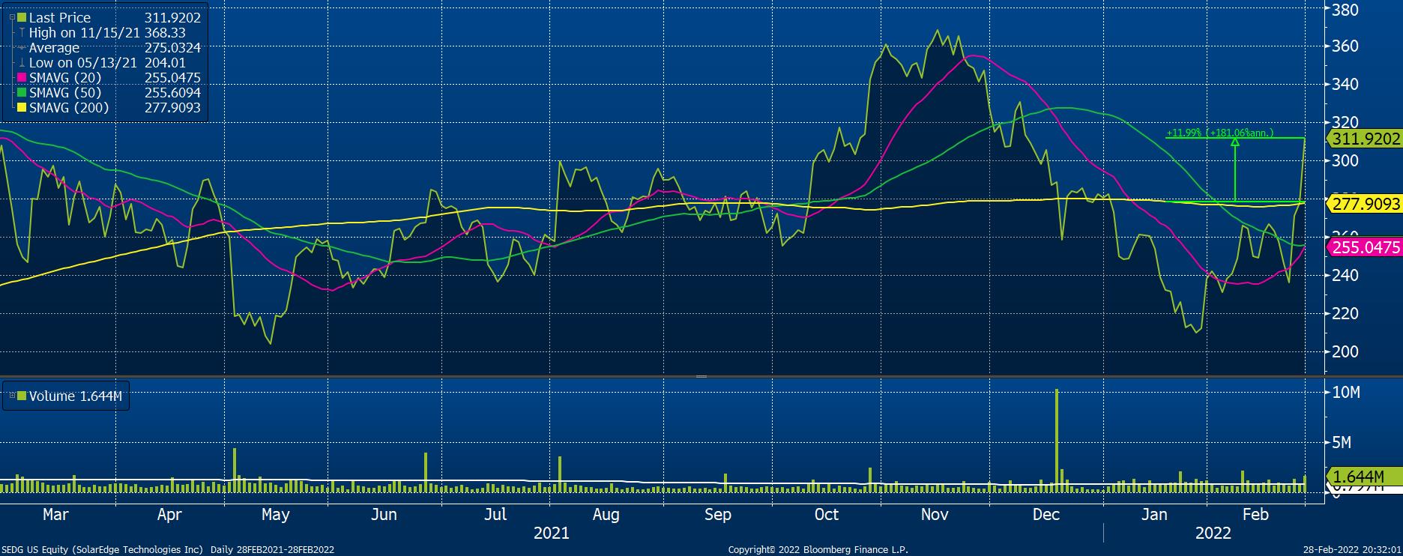Click the 10M volume axis label

click(x=1346, y=393)
